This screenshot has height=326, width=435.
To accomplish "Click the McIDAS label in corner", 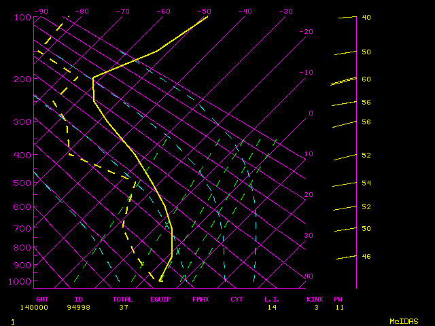I will tap(403, 321).
